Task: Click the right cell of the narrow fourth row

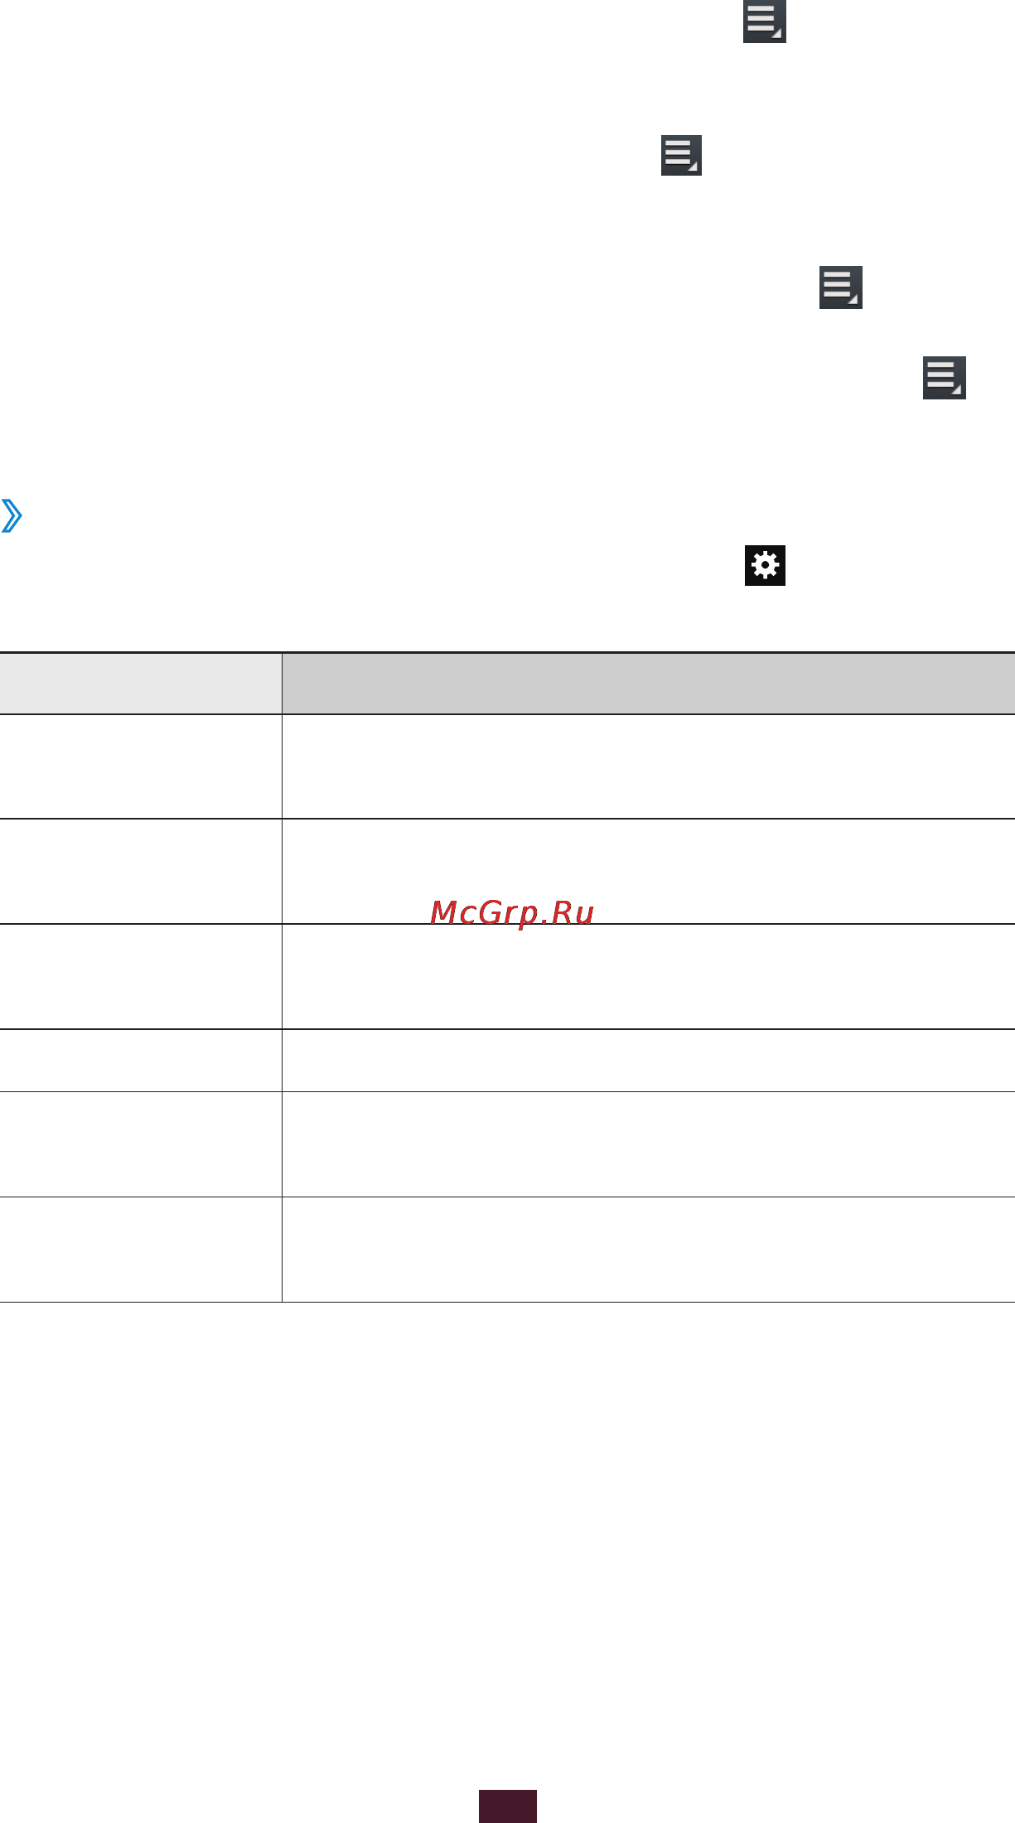Action: pyautogui.click(x=648, y=1061)
